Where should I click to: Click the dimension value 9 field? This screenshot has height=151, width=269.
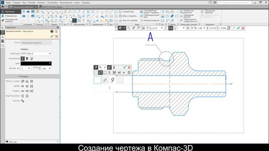(113, 80)
